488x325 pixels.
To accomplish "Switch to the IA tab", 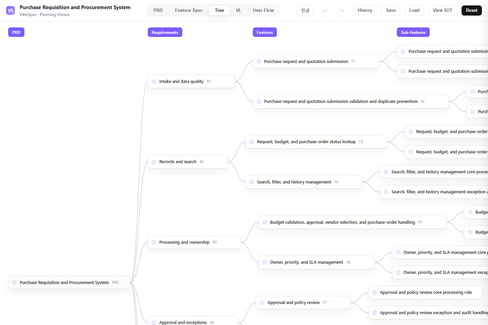I will point(238,10).
